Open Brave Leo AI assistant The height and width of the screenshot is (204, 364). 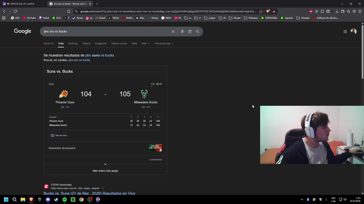(348, 11)
